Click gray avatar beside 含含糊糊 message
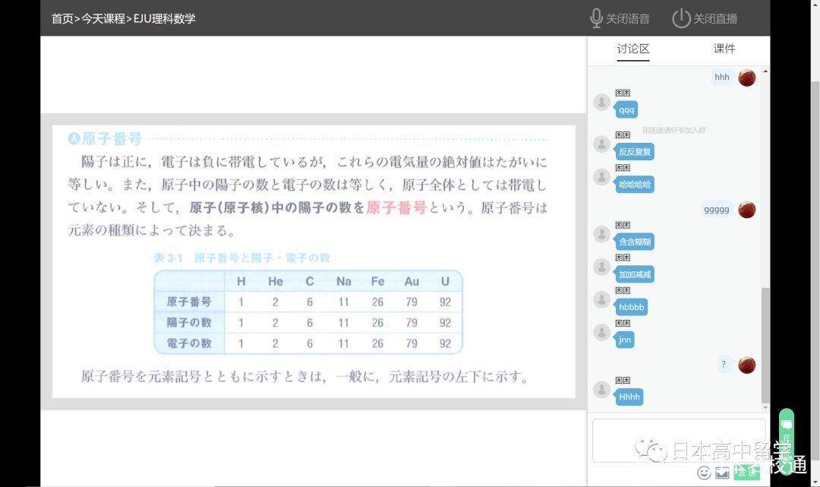820x487 pixels. coord(602,234)
